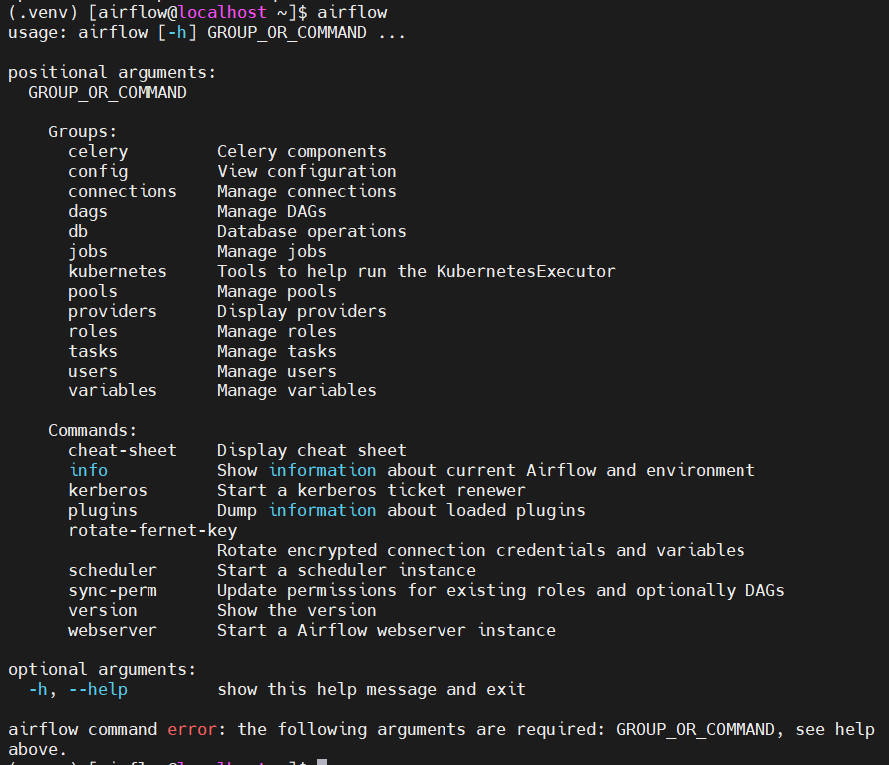The image size is (889, 765).
Task: Click the '-h' in the usage line
Action: [x=177, y=32]
